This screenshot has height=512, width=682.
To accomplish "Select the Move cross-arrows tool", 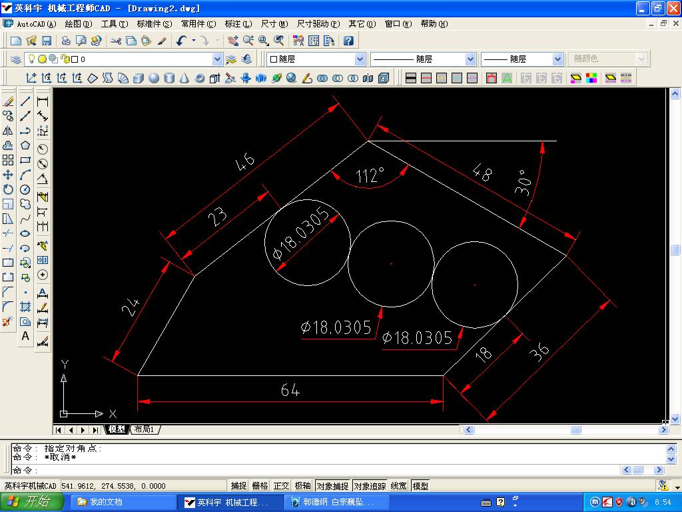I will (8, 175).
